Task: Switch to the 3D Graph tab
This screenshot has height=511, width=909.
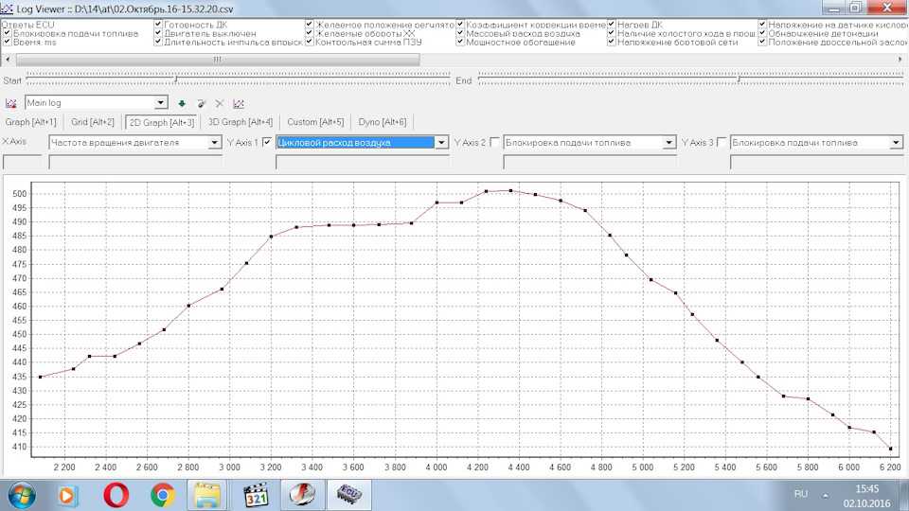Action: click(x=241, y=122)
